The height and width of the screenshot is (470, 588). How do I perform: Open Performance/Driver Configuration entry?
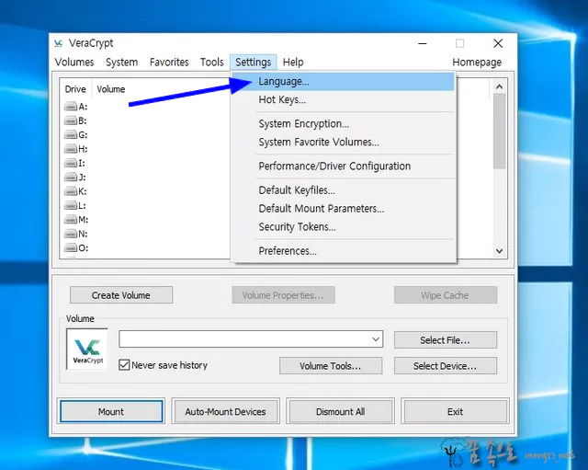coord(343,166)
